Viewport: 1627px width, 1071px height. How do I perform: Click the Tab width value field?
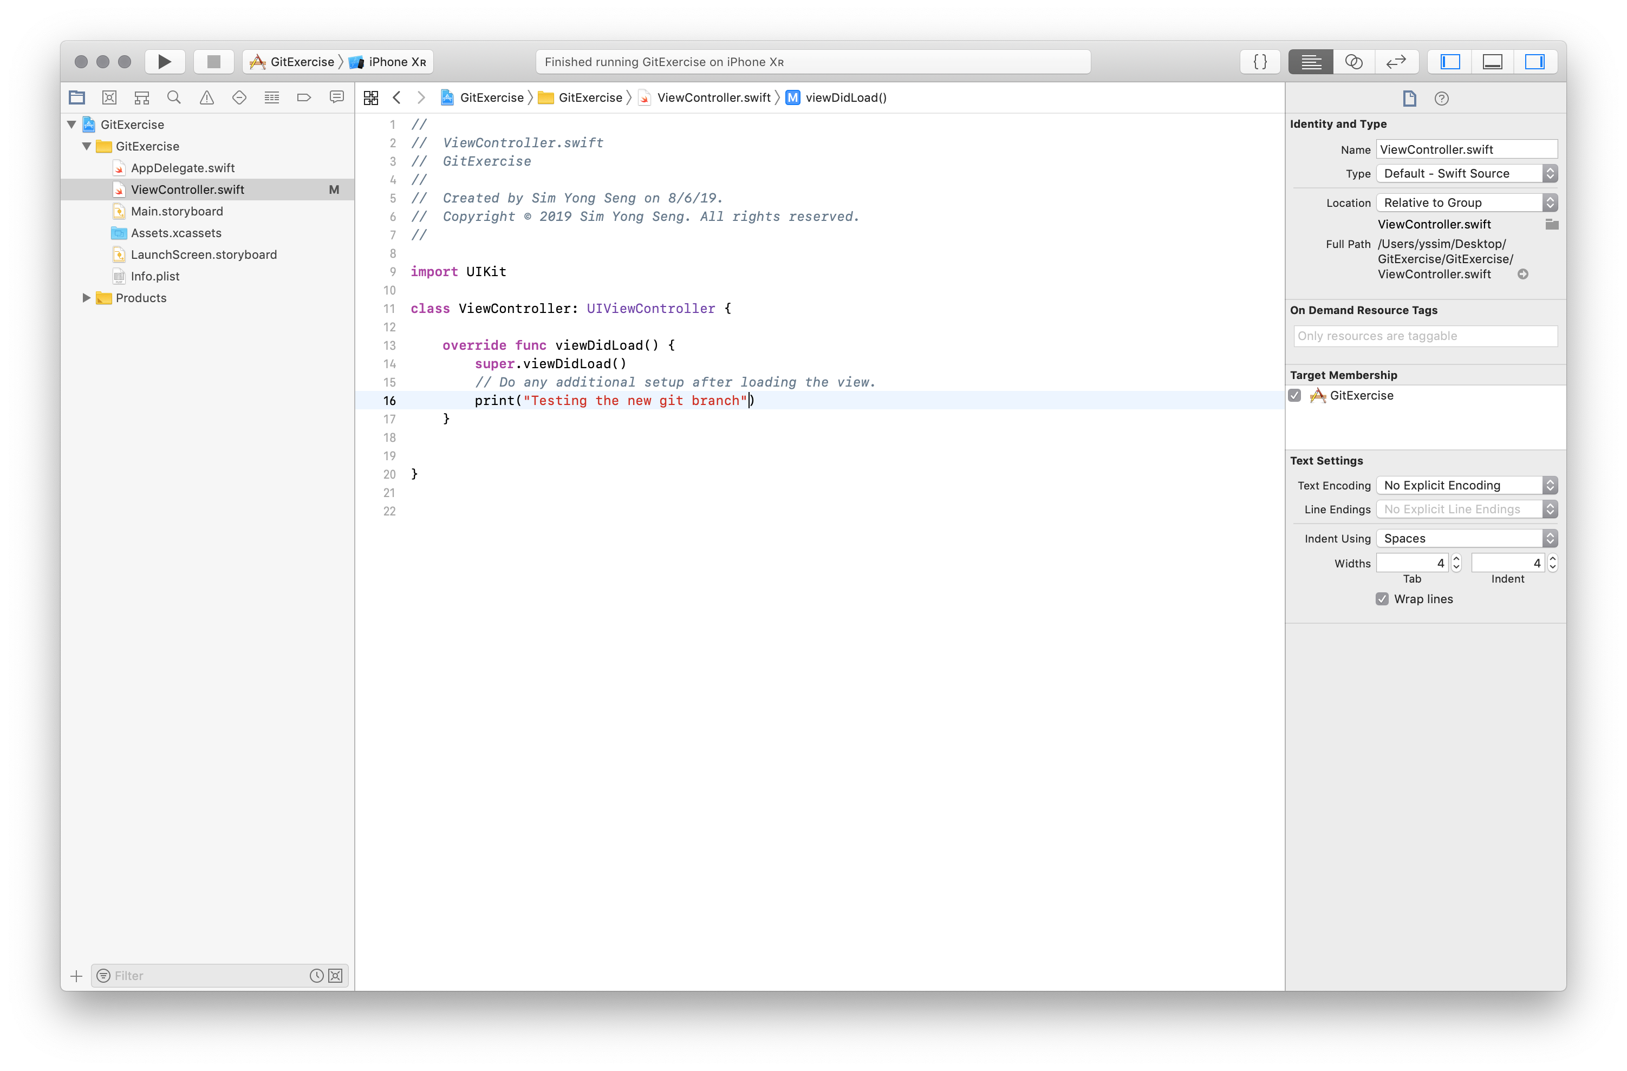[1413, 563]
